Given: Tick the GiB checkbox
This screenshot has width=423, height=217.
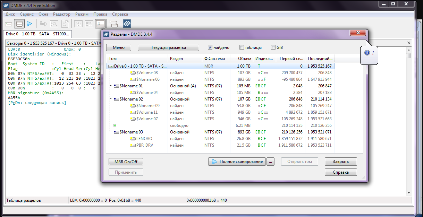Looking at the screenshot, I should tap(273, 47).
